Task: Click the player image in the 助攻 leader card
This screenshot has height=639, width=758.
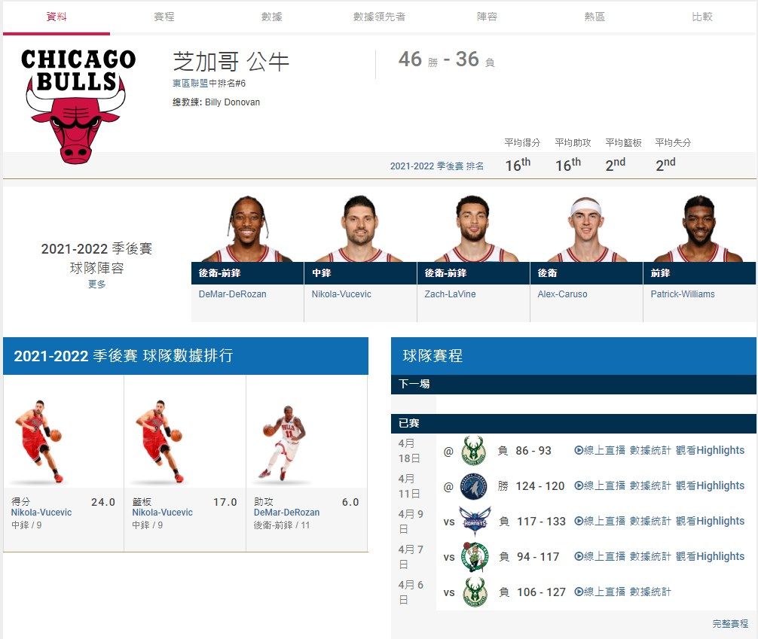Action: pyautogui.click(x=284, y=443)
